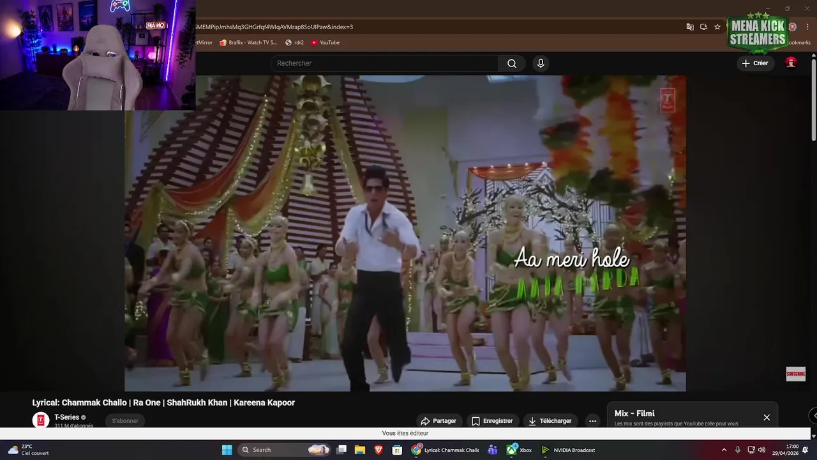Open the YouTube account avatar menu
This screenshot has width=817, height=460.
(x=791, y=63)
